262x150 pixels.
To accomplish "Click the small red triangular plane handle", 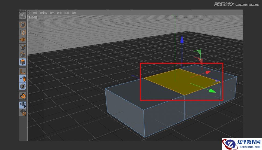I will 200,60.
